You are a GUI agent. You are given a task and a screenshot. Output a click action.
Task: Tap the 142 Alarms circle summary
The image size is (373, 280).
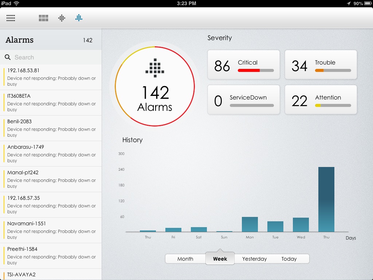[x=155, y=86]
